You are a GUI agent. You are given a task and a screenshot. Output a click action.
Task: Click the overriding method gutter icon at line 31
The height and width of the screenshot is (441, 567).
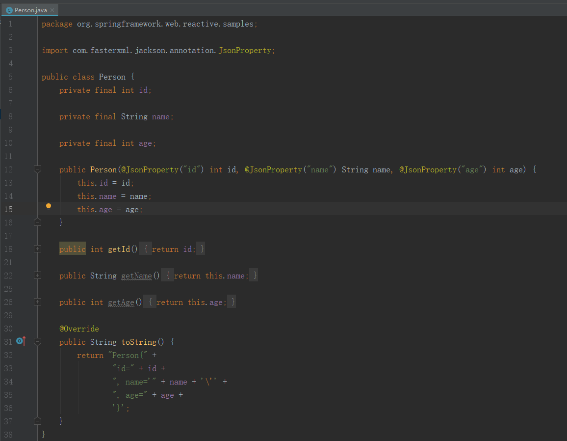click(21, 341)
